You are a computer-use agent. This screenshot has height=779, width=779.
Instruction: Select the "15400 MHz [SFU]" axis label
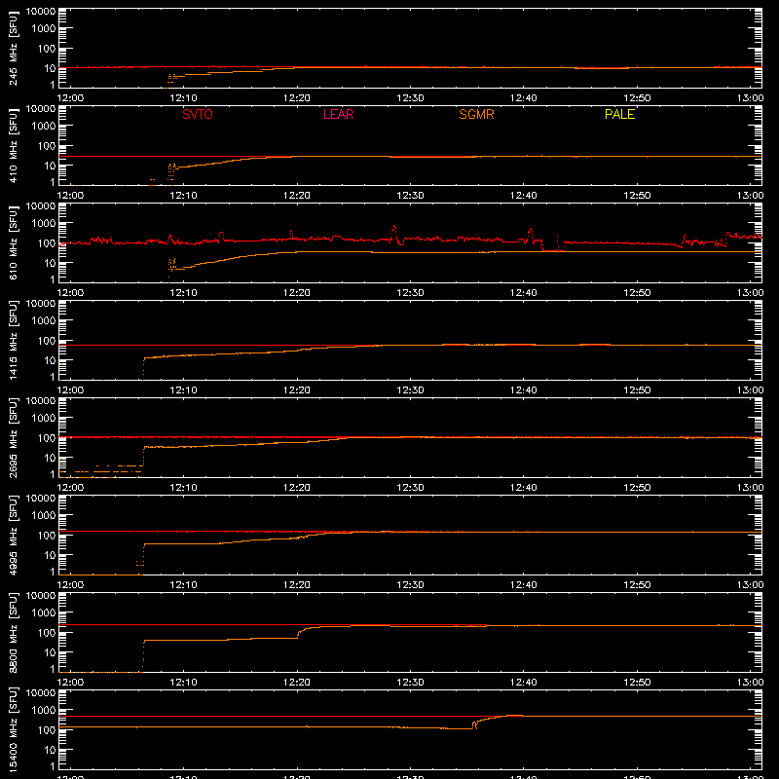coord(14,729)
